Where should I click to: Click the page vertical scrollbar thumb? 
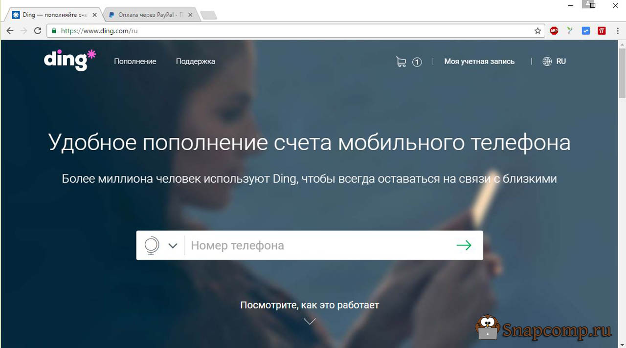(x=622, y=73)
